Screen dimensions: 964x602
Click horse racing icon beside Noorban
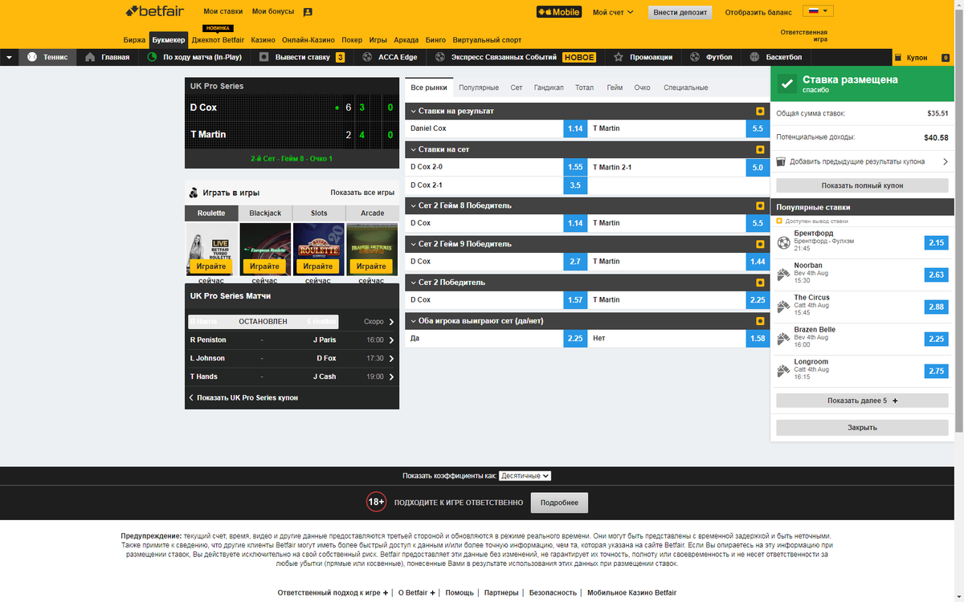(x=784, y=275)
